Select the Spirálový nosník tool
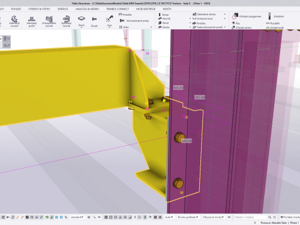Screen dimensions: 300x225 [66, 21]
